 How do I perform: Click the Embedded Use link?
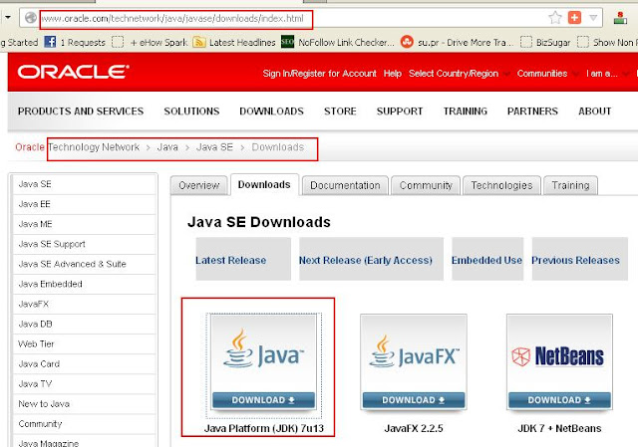486,261
